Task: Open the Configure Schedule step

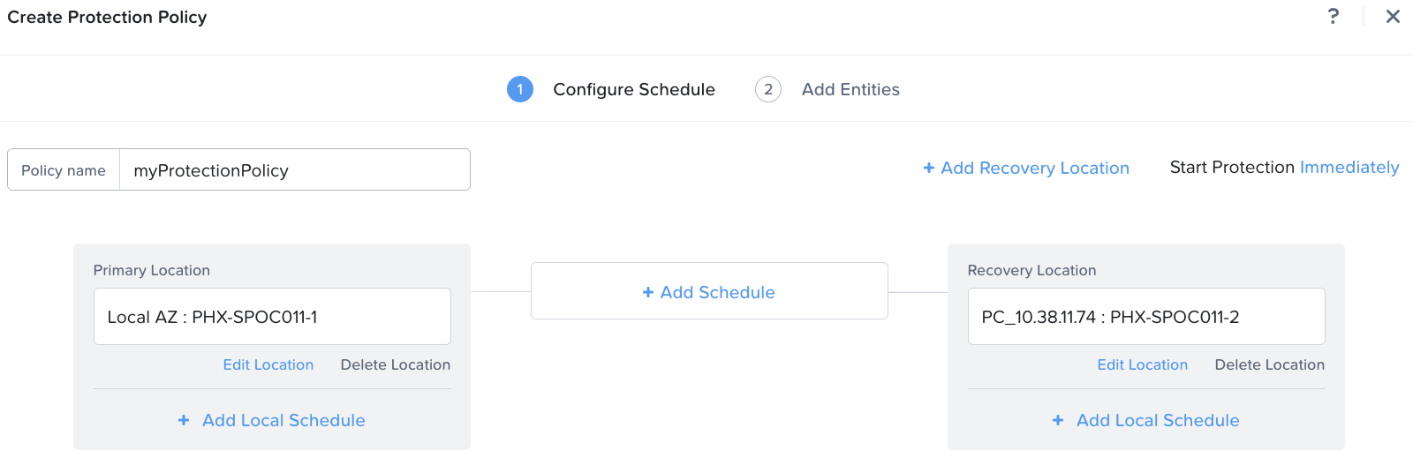Action: click(633, 89)
